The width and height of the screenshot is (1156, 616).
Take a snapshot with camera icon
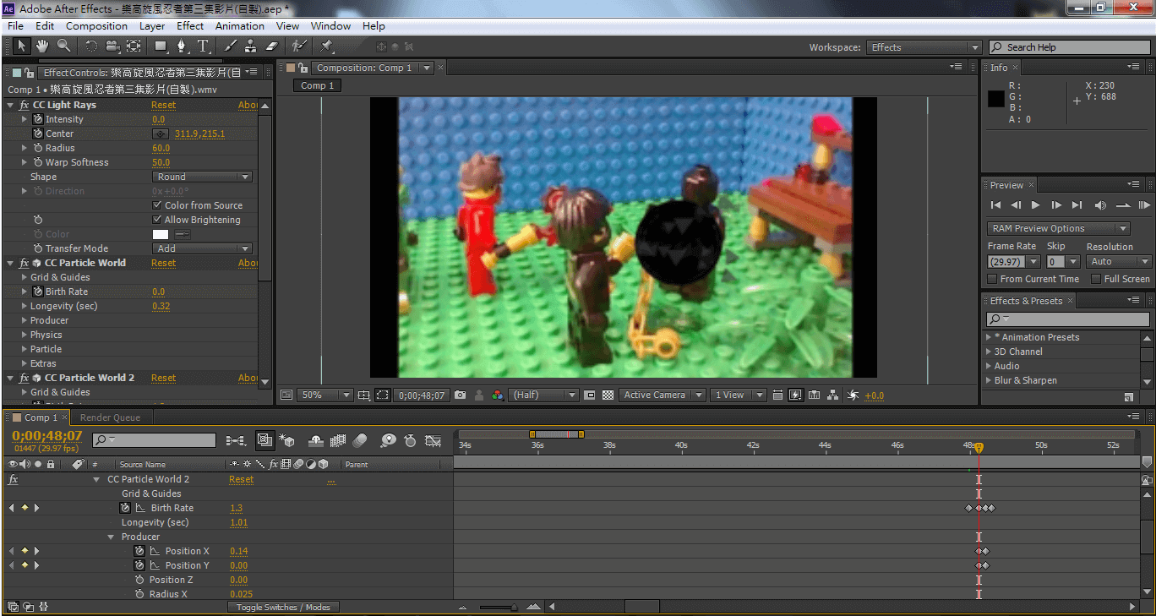461,395
